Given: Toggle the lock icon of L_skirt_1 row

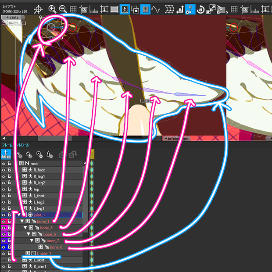Looking at the screenshot, I should tap(9, 253).
